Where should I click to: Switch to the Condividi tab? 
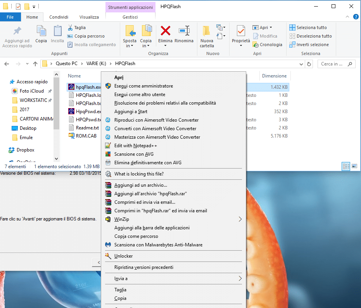click(x=59, y=17)
